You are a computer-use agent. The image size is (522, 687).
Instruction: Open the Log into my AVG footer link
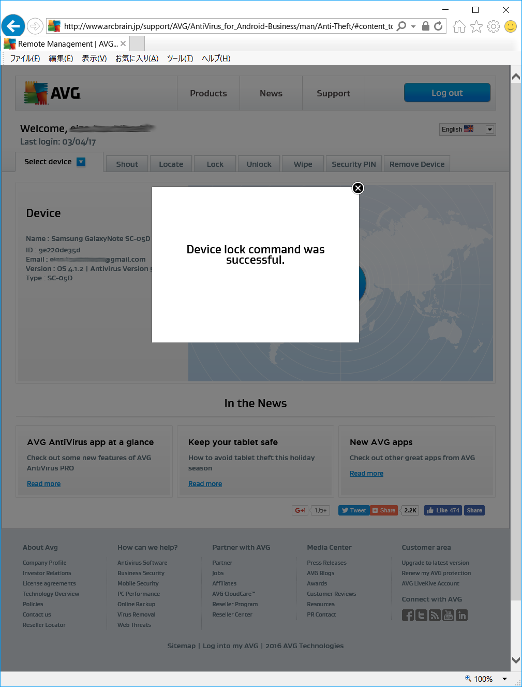pos(231,646)
